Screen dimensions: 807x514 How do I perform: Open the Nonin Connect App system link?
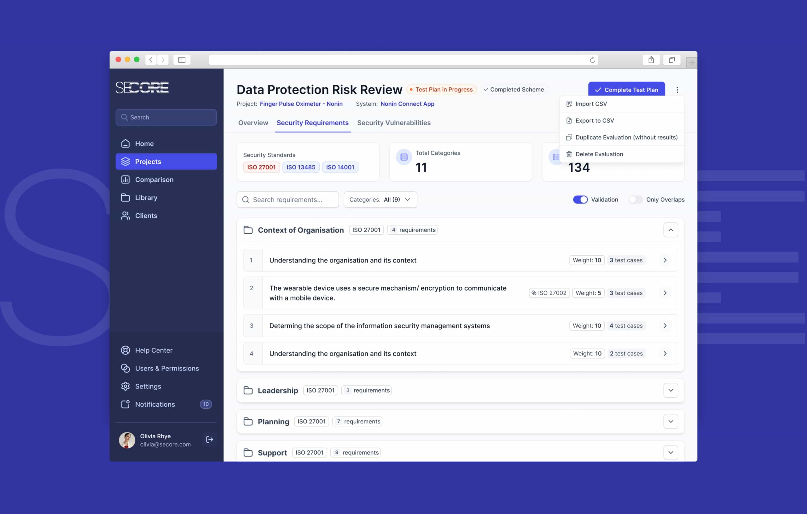[x=407, y=104]
